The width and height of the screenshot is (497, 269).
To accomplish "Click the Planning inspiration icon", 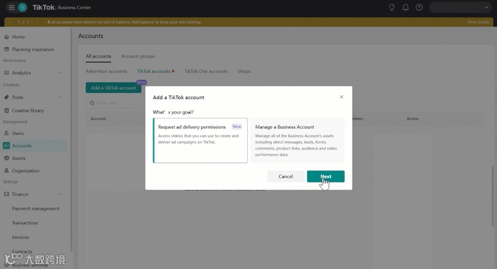I will 6,50.
